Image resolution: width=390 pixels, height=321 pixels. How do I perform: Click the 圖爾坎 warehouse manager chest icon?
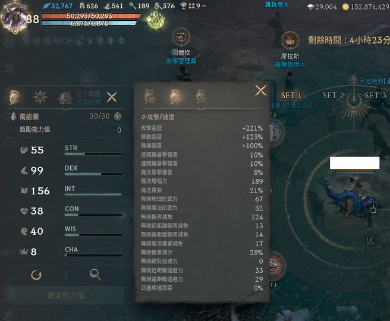click(181, 38)
